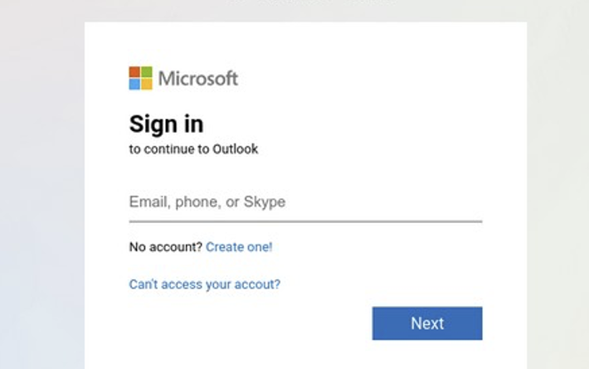The image size is (589, 369).
Task: Click the red square of the Microsoft logo
Action: pyautogui.click(x=134, y=71)
